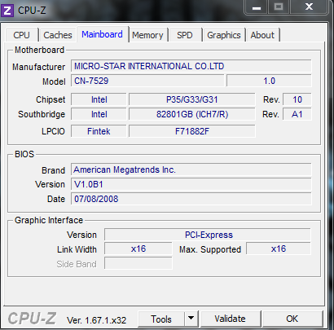Click the chipset value P35/G33/G31
Image resolution: width=334 pixels, height=330 pixels.
point(192,99)
